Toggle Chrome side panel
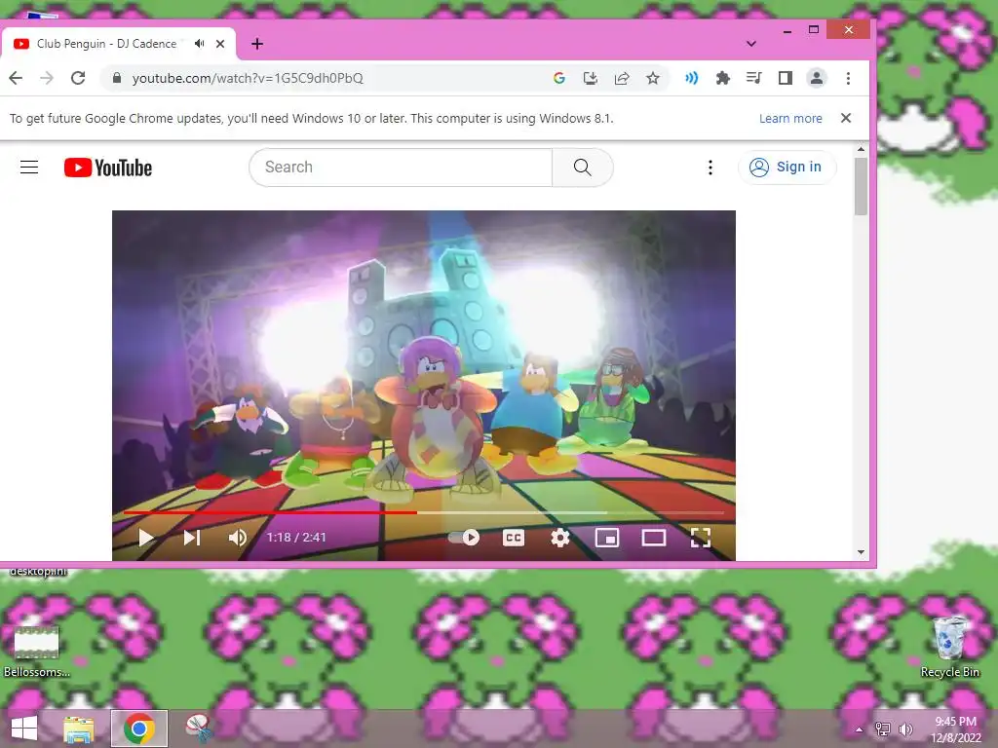998x748 pixels. (786, 78)
